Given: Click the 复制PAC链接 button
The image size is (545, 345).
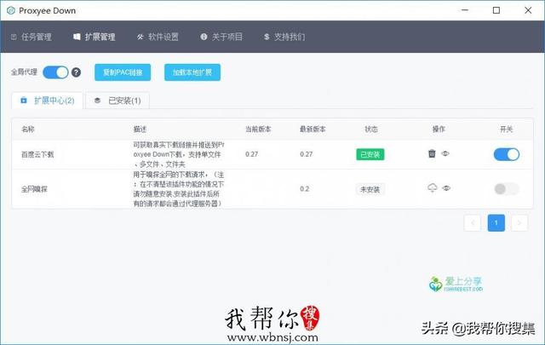Looking at the screenshot, I should tap(123, 72).
